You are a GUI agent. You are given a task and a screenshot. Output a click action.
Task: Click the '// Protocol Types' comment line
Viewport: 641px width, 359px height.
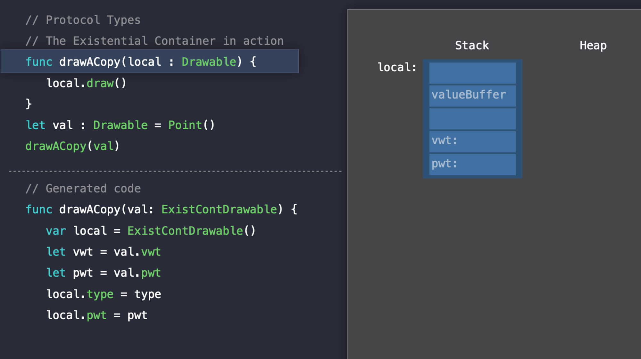83,20
